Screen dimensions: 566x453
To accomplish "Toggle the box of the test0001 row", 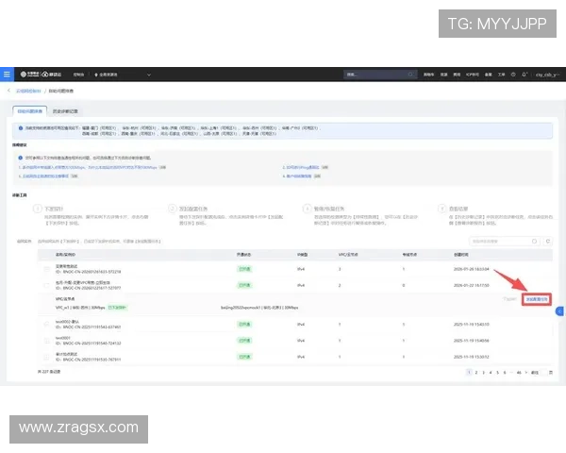I will click(46, 341).
